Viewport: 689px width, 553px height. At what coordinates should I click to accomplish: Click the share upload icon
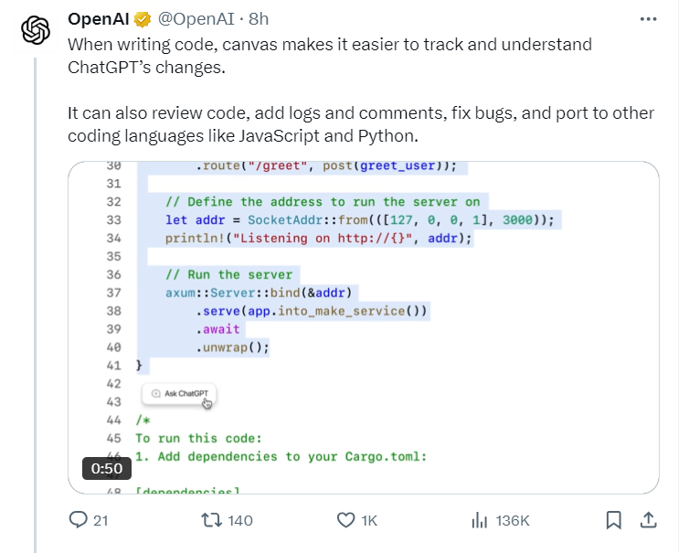click(648, 520)
